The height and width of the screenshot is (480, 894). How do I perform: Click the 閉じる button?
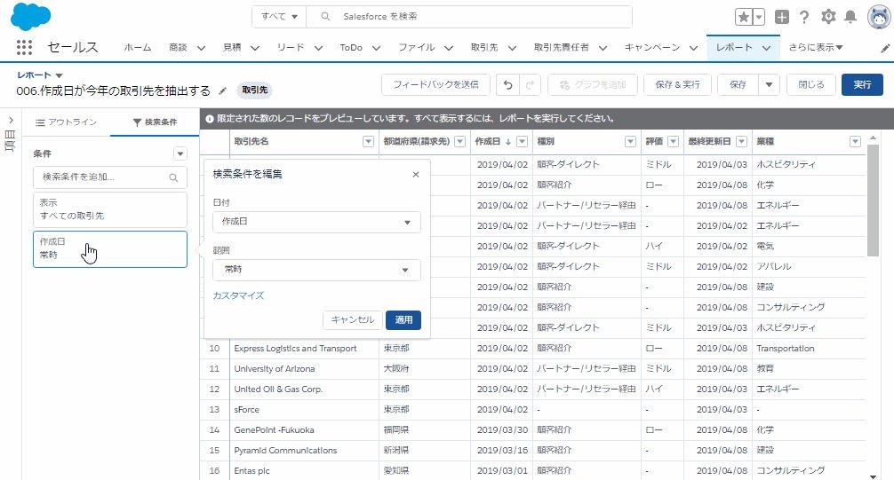(x=810, y=85)
